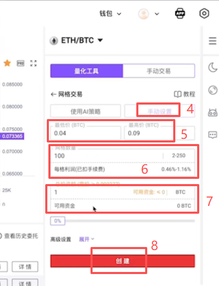The height and width of the screenshot is (286, 219).
Task: Click the 0% slider handle
Action: click(x=58, y=221)
